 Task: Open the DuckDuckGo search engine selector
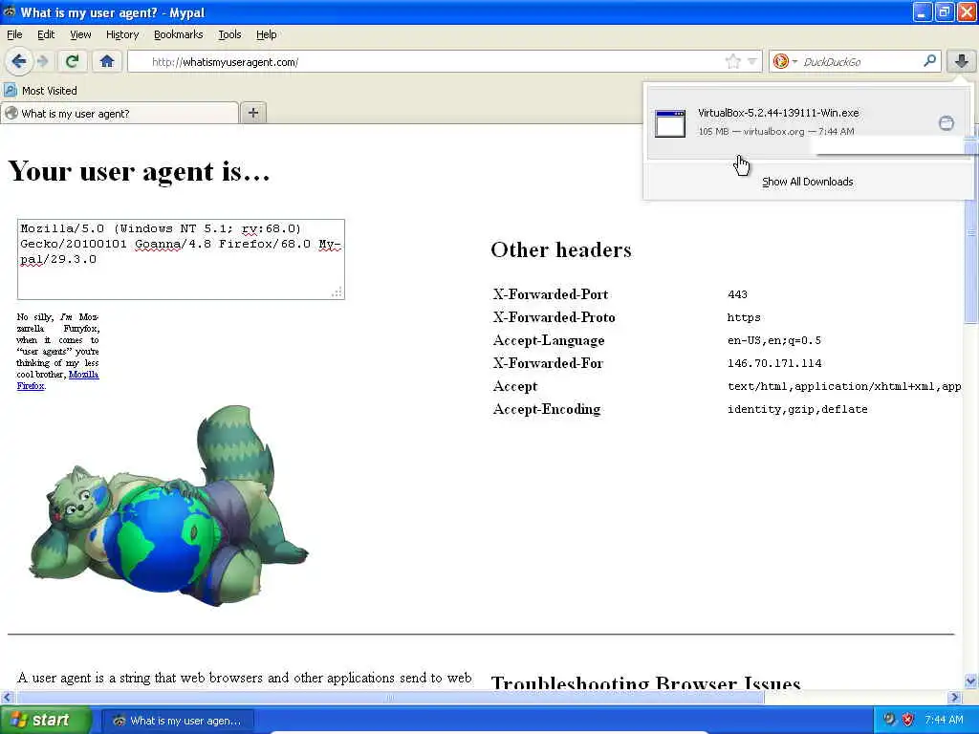click(x=784, y=61)
